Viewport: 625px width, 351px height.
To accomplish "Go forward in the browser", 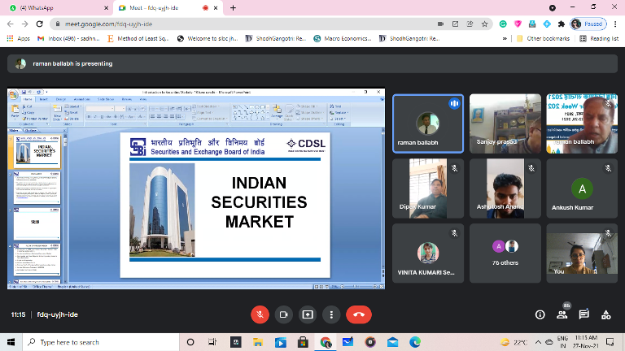I will [x=24, y=24].
